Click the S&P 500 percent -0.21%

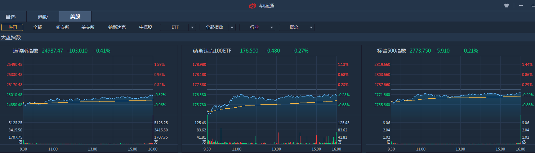point(470,51)
